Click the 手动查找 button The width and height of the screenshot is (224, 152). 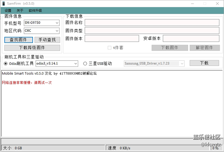coord(47,40)
